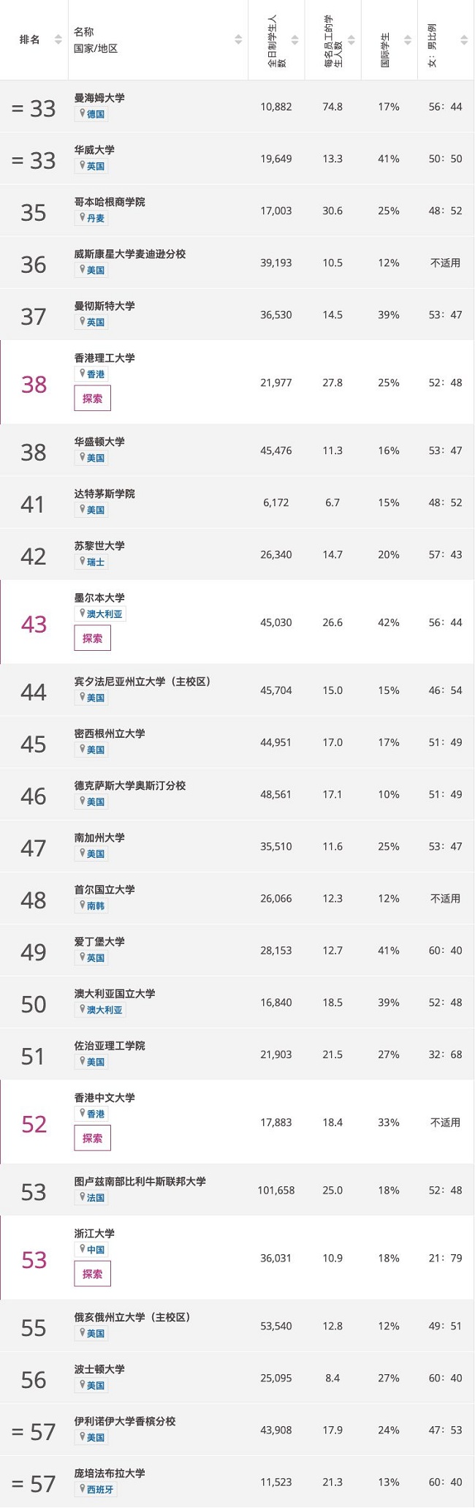Image resolution: width=475 pixels, height=1508 pixels.
Task: Open the 哥本哈根商学院 link
Action: (x=110, y=201)
